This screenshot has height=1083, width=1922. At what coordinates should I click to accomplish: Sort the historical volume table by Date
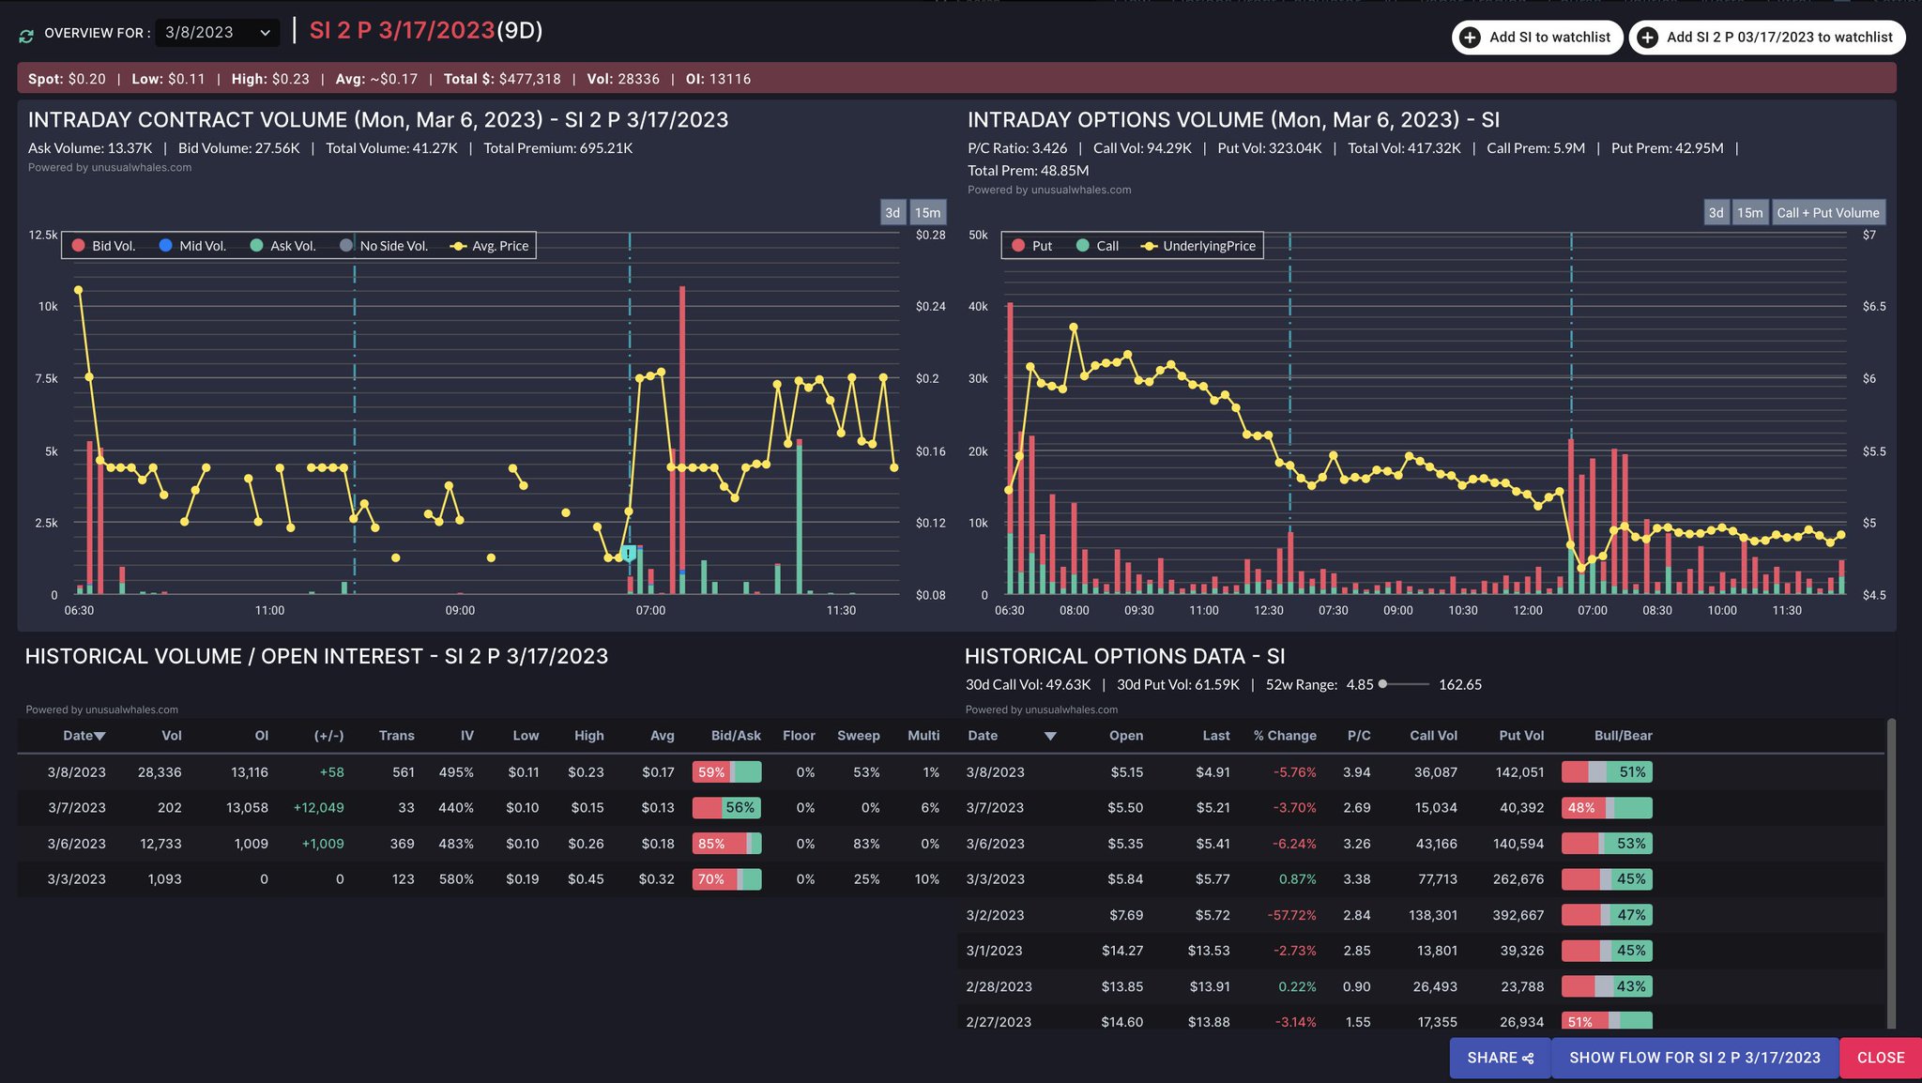(84, 736)
